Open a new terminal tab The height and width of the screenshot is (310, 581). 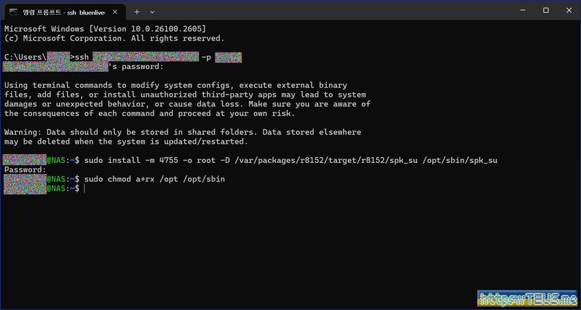click(137, 11)
